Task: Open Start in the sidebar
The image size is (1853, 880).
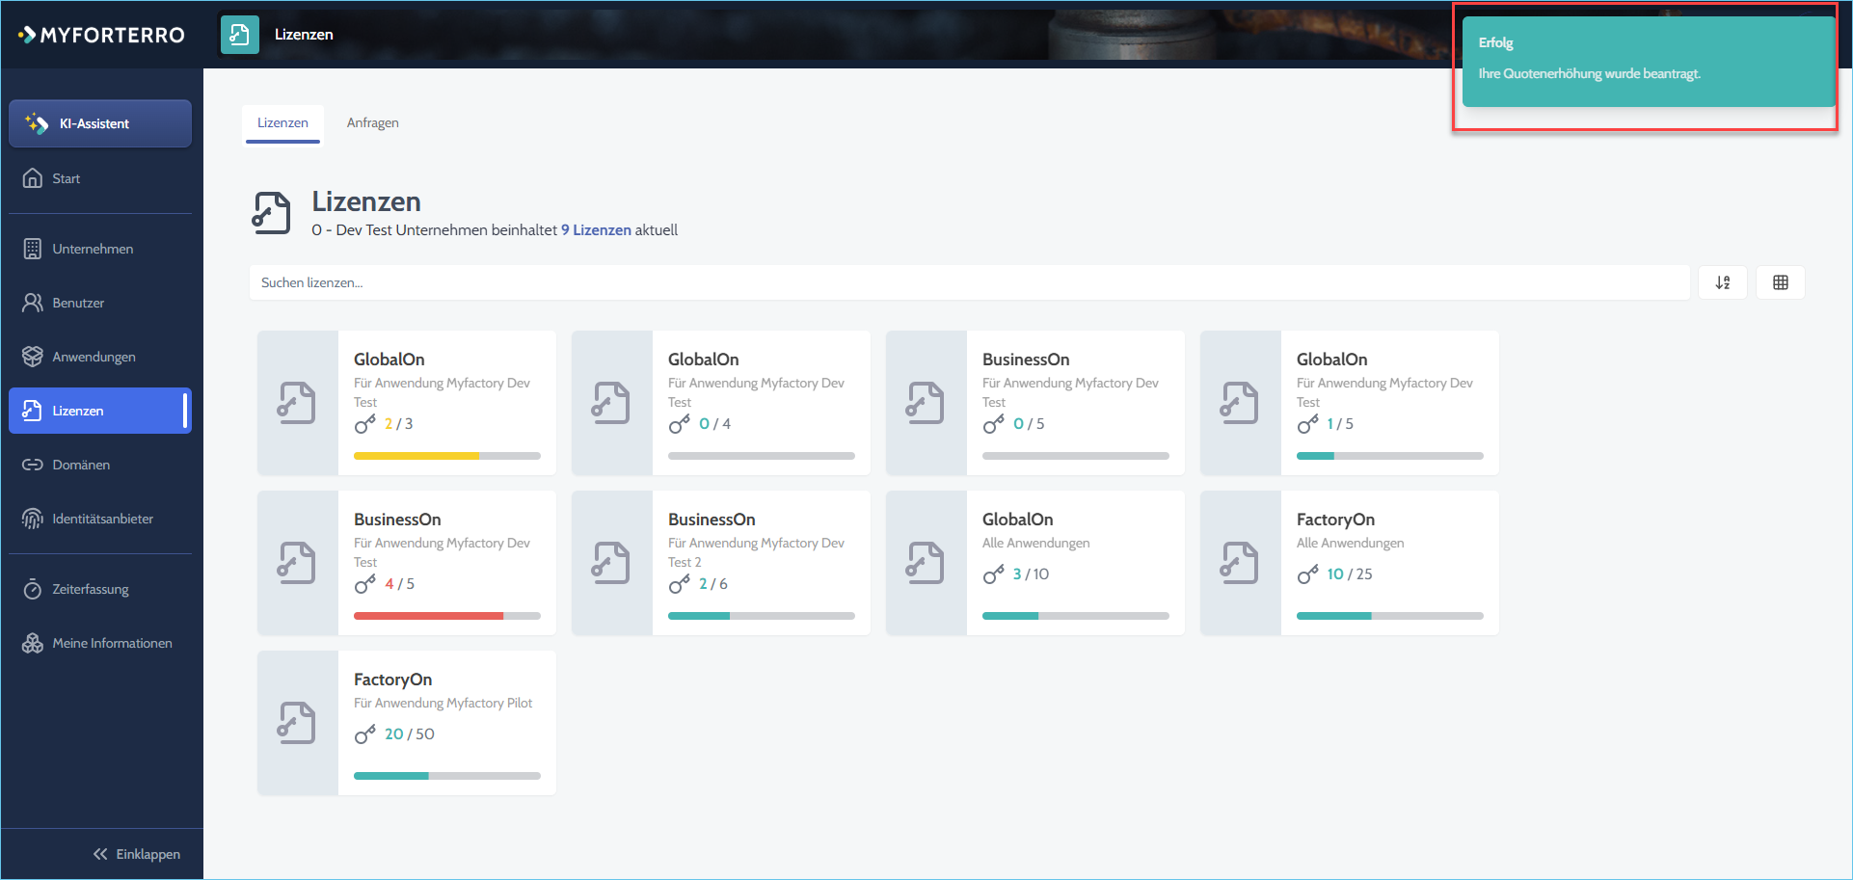Action: tap(100, 178)
